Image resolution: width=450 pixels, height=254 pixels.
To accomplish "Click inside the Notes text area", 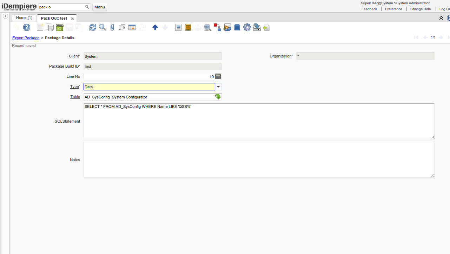I will [259, 160].
